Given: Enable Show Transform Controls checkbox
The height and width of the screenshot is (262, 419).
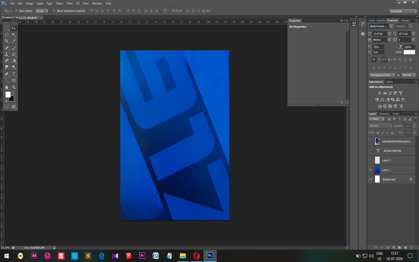Looking at the screenshot, I should [54, 11].
